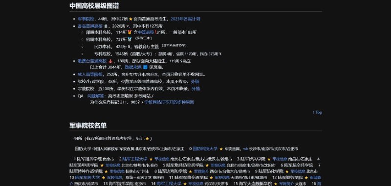
Task: Click the star icon after 其中27所
Action: (x=130, y=19)
